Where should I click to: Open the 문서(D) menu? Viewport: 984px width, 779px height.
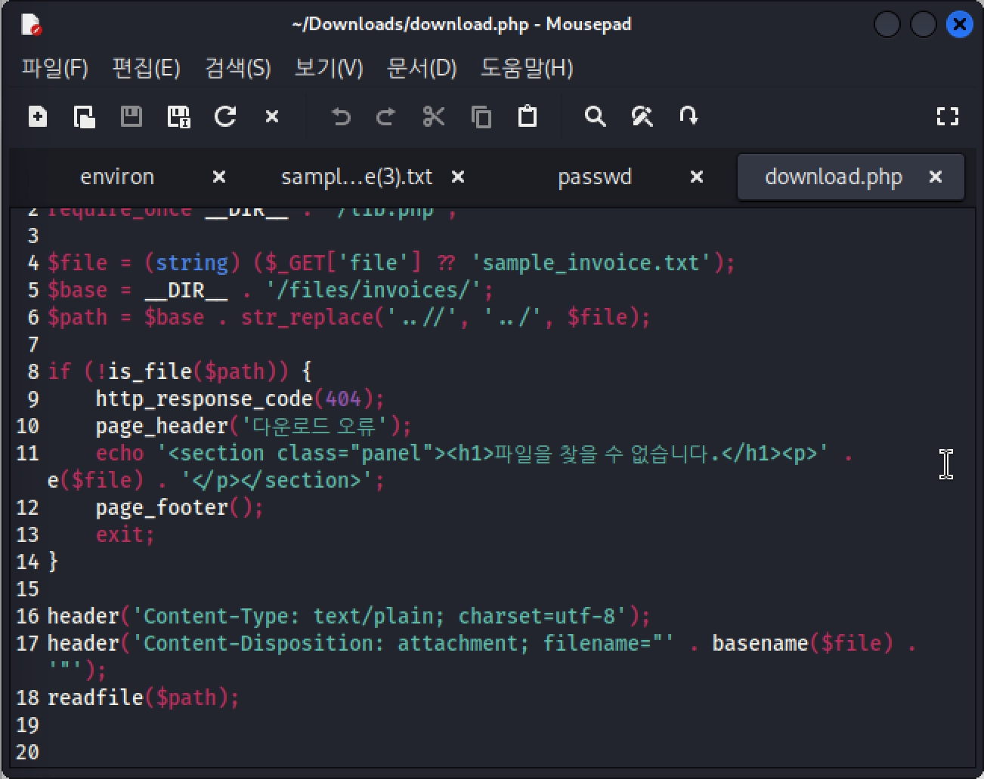click(x=422, y=68)
